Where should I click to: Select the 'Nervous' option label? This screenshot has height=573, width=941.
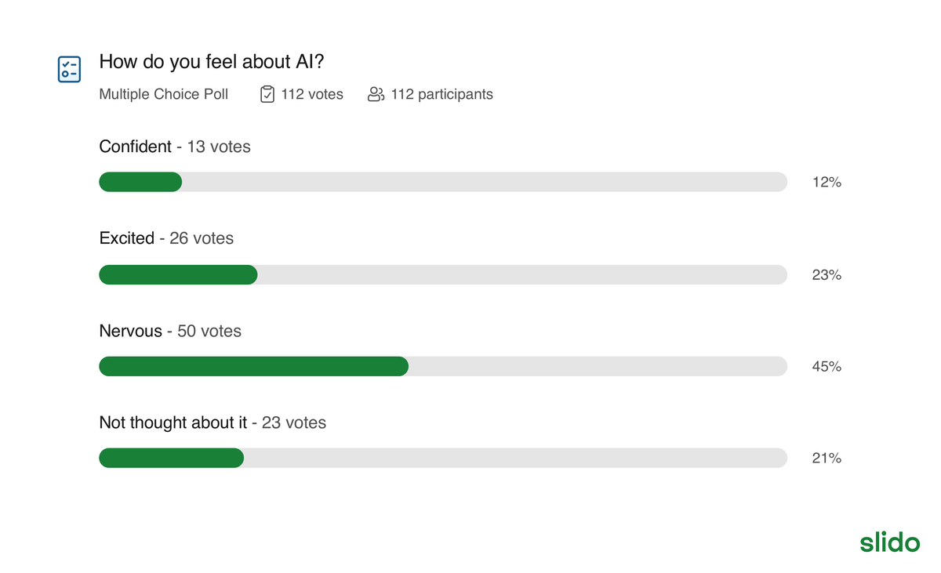pyautogui.click(x=131, y=331)
